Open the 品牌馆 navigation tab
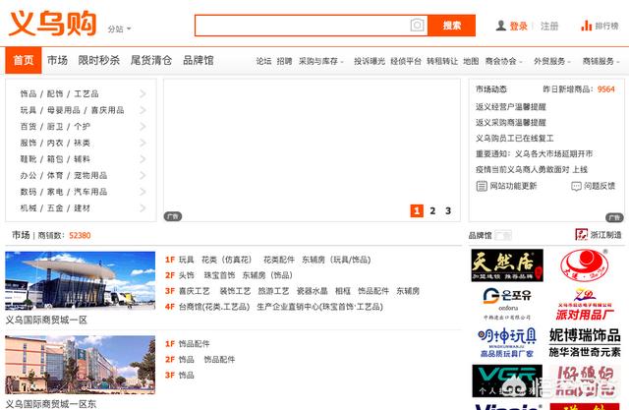 tap(199, 60)
